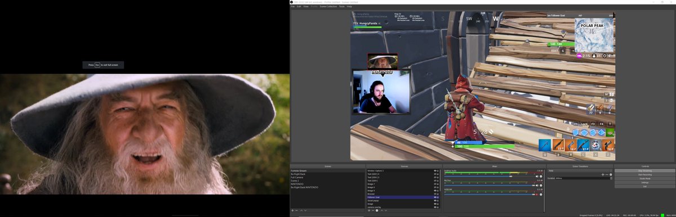The image size is (676, 217).
Task: Add a new scene with plus icon
Action: pos(292,211)
